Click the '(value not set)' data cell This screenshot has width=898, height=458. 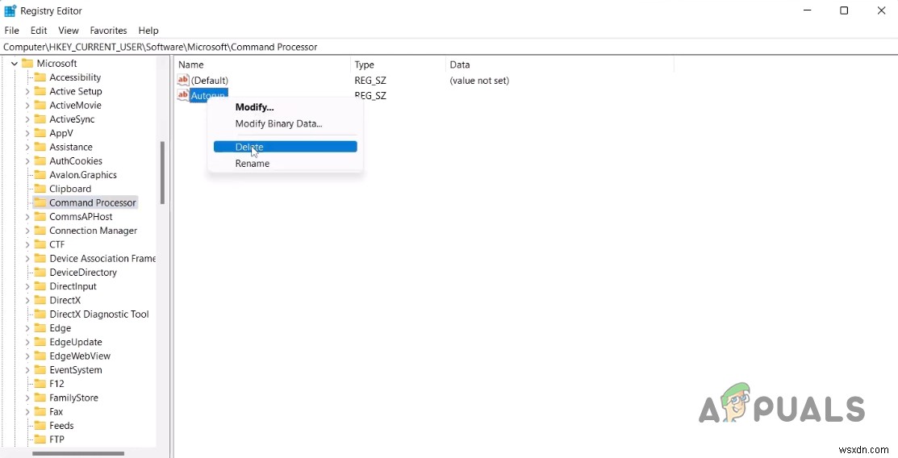pos(479,80)
